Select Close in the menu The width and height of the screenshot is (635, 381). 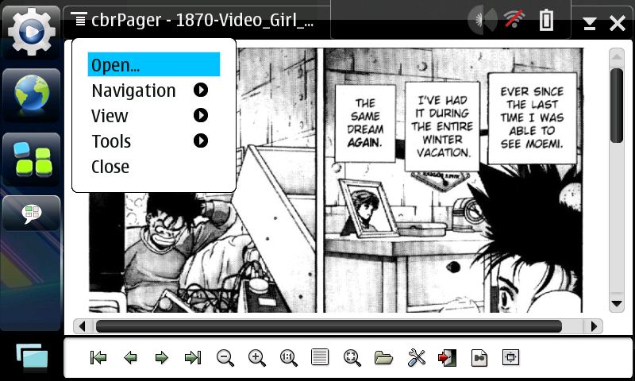coord(154,167)
